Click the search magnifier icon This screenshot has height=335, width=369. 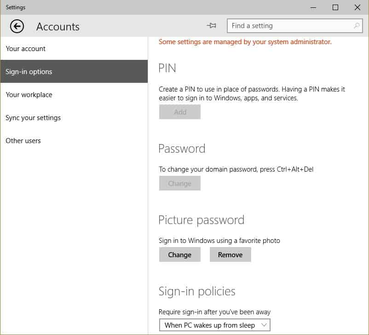click(x=357, y=26)
